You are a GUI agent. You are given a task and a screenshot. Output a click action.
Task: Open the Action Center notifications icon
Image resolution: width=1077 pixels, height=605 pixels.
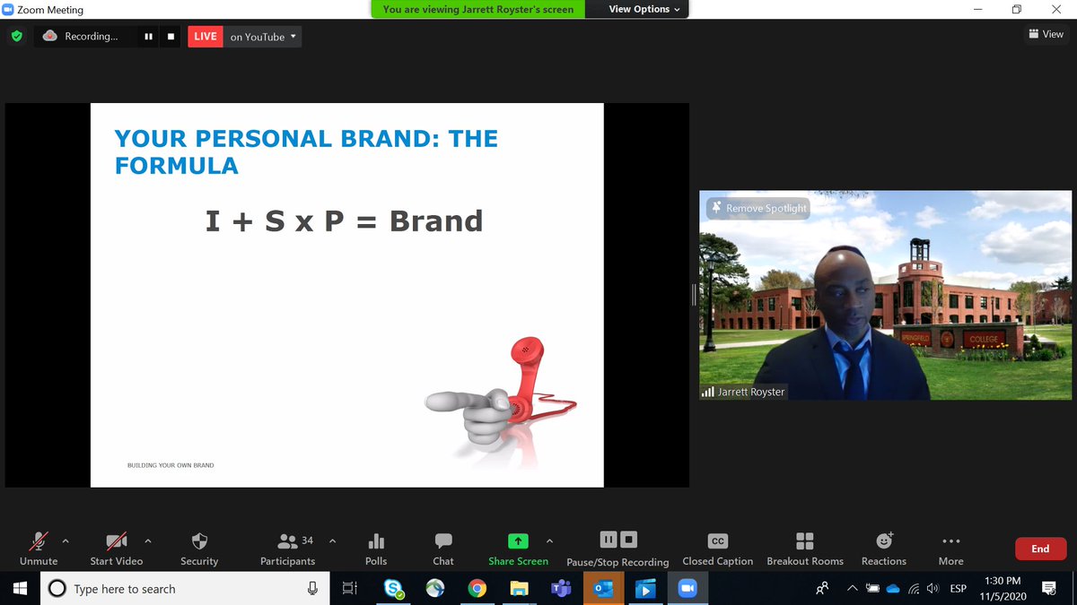[1049, 589]
